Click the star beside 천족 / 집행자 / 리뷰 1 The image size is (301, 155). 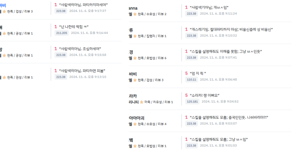click(135, 36)
